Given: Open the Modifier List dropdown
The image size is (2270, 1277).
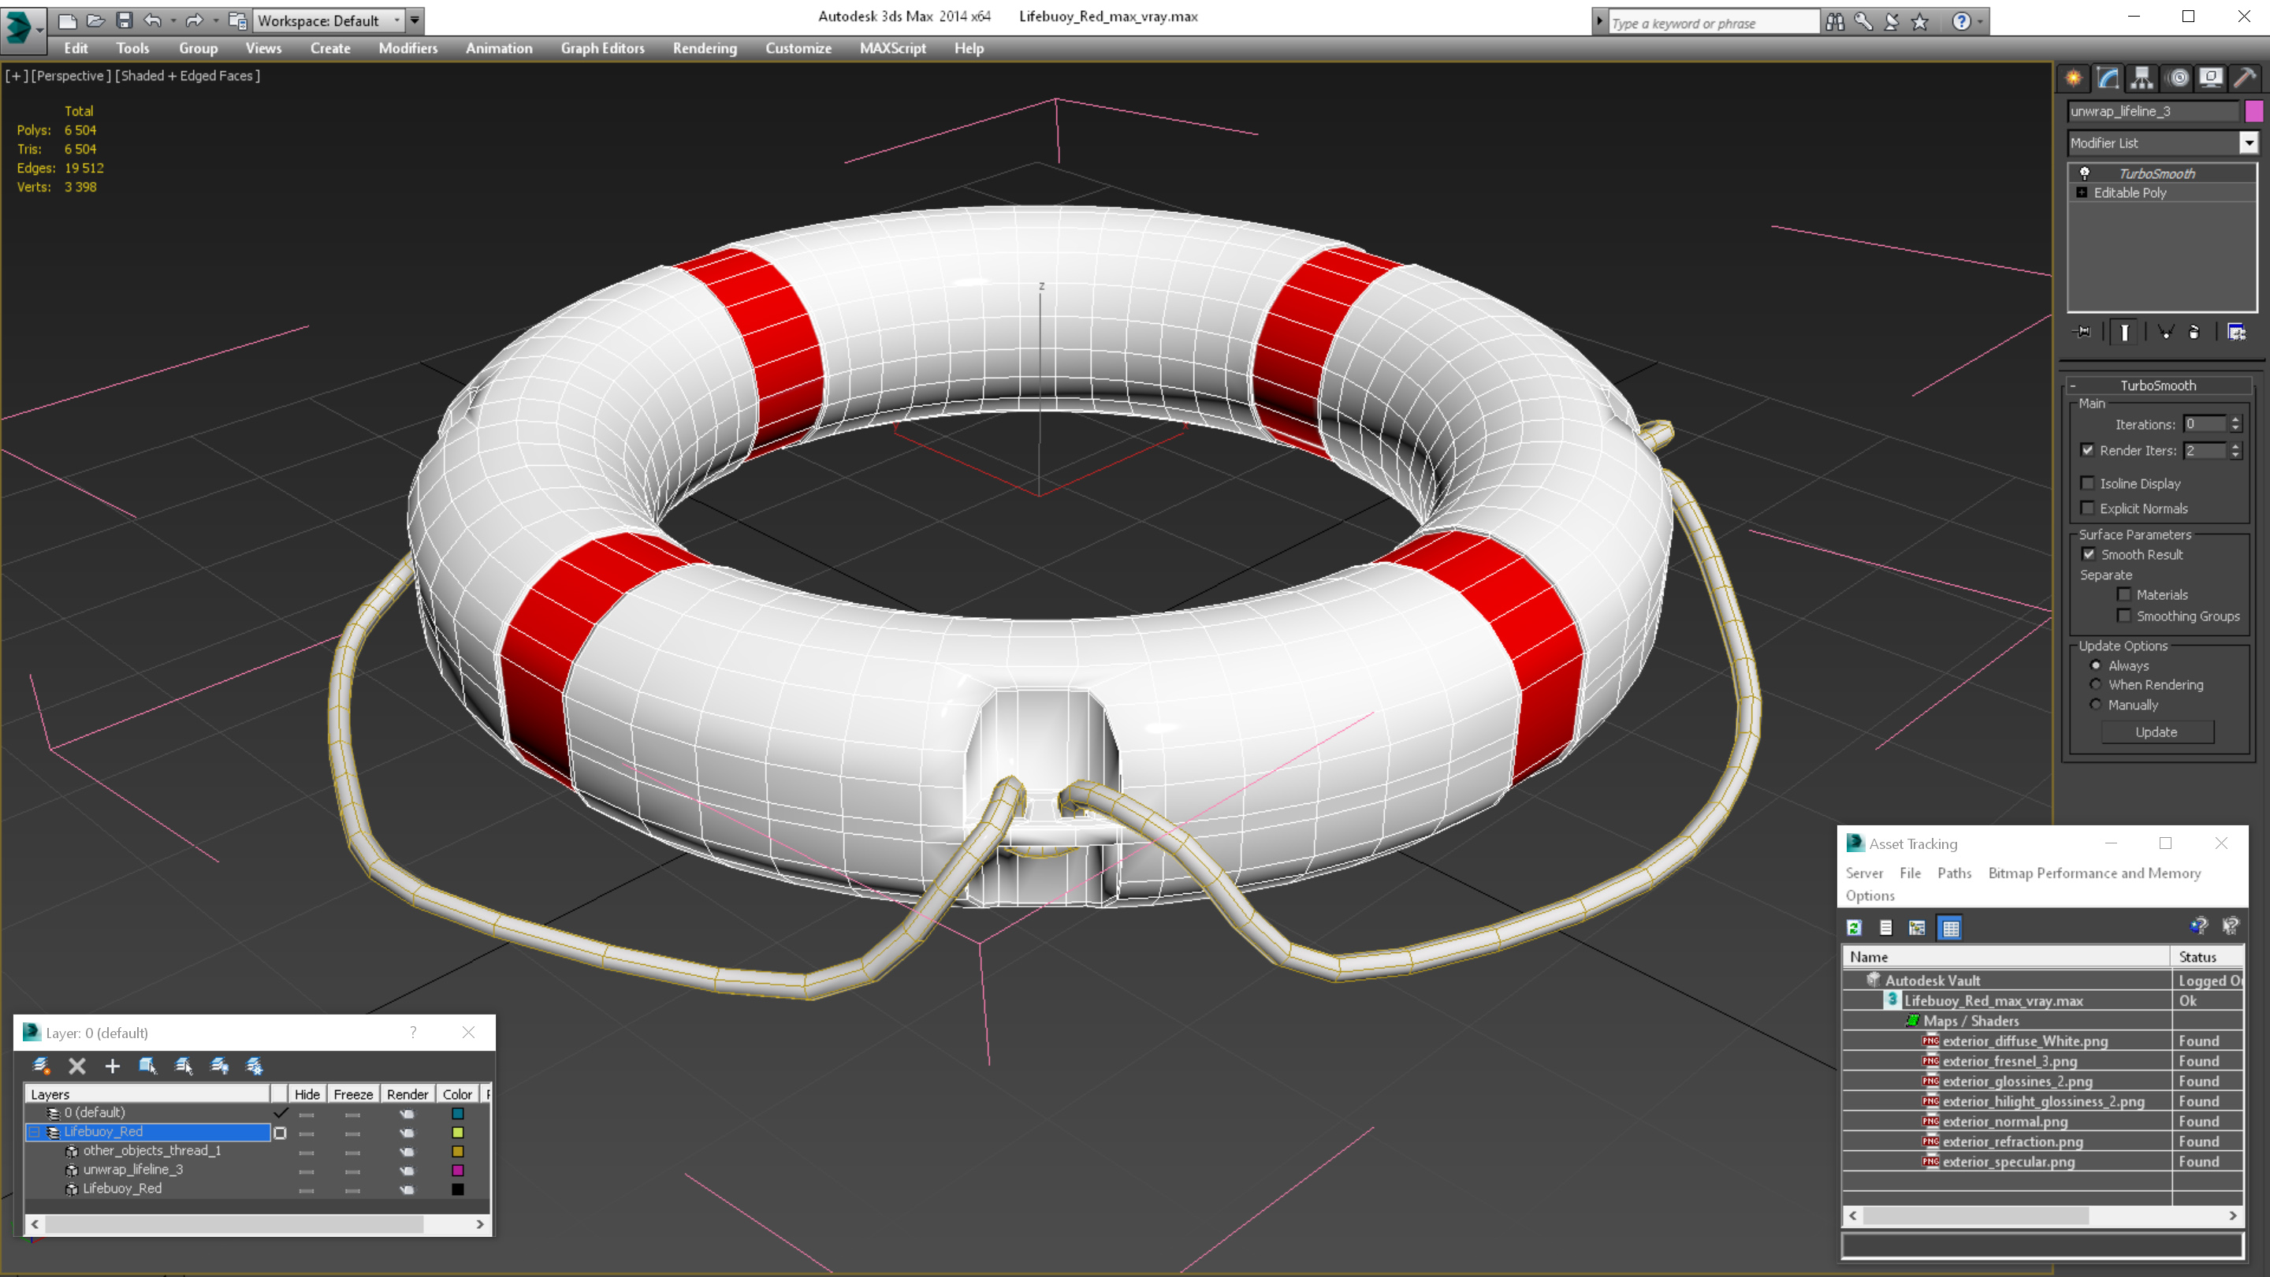Looking at the screenshot, I should point(2249,143).
